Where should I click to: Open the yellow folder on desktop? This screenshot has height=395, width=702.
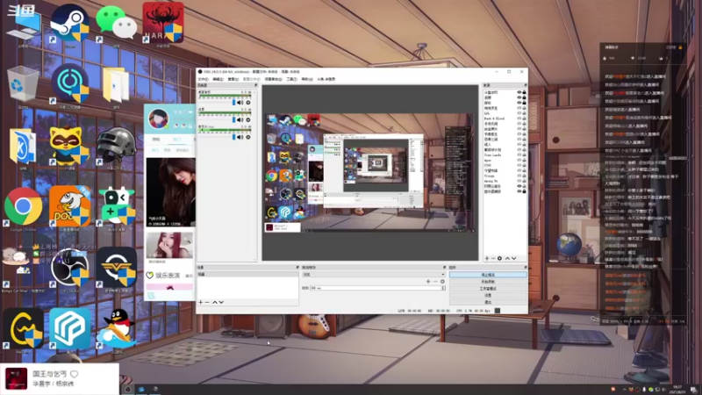pyautogui.click(x=116, y=84)
